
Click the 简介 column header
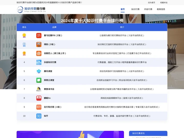[x=122, y=27]
